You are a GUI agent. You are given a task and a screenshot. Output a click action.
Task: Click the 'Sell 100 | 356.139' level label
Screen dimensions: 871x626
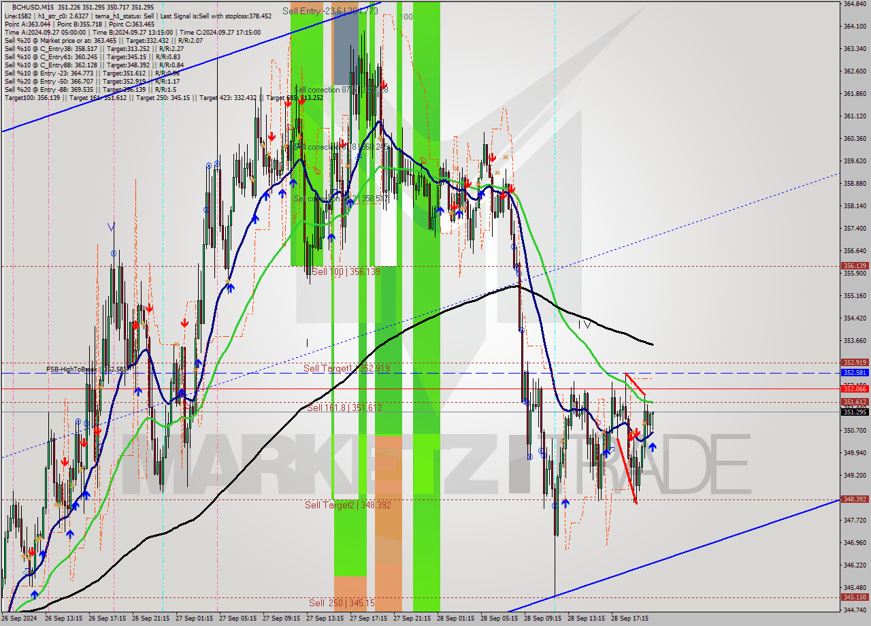(x=346, y=271)
